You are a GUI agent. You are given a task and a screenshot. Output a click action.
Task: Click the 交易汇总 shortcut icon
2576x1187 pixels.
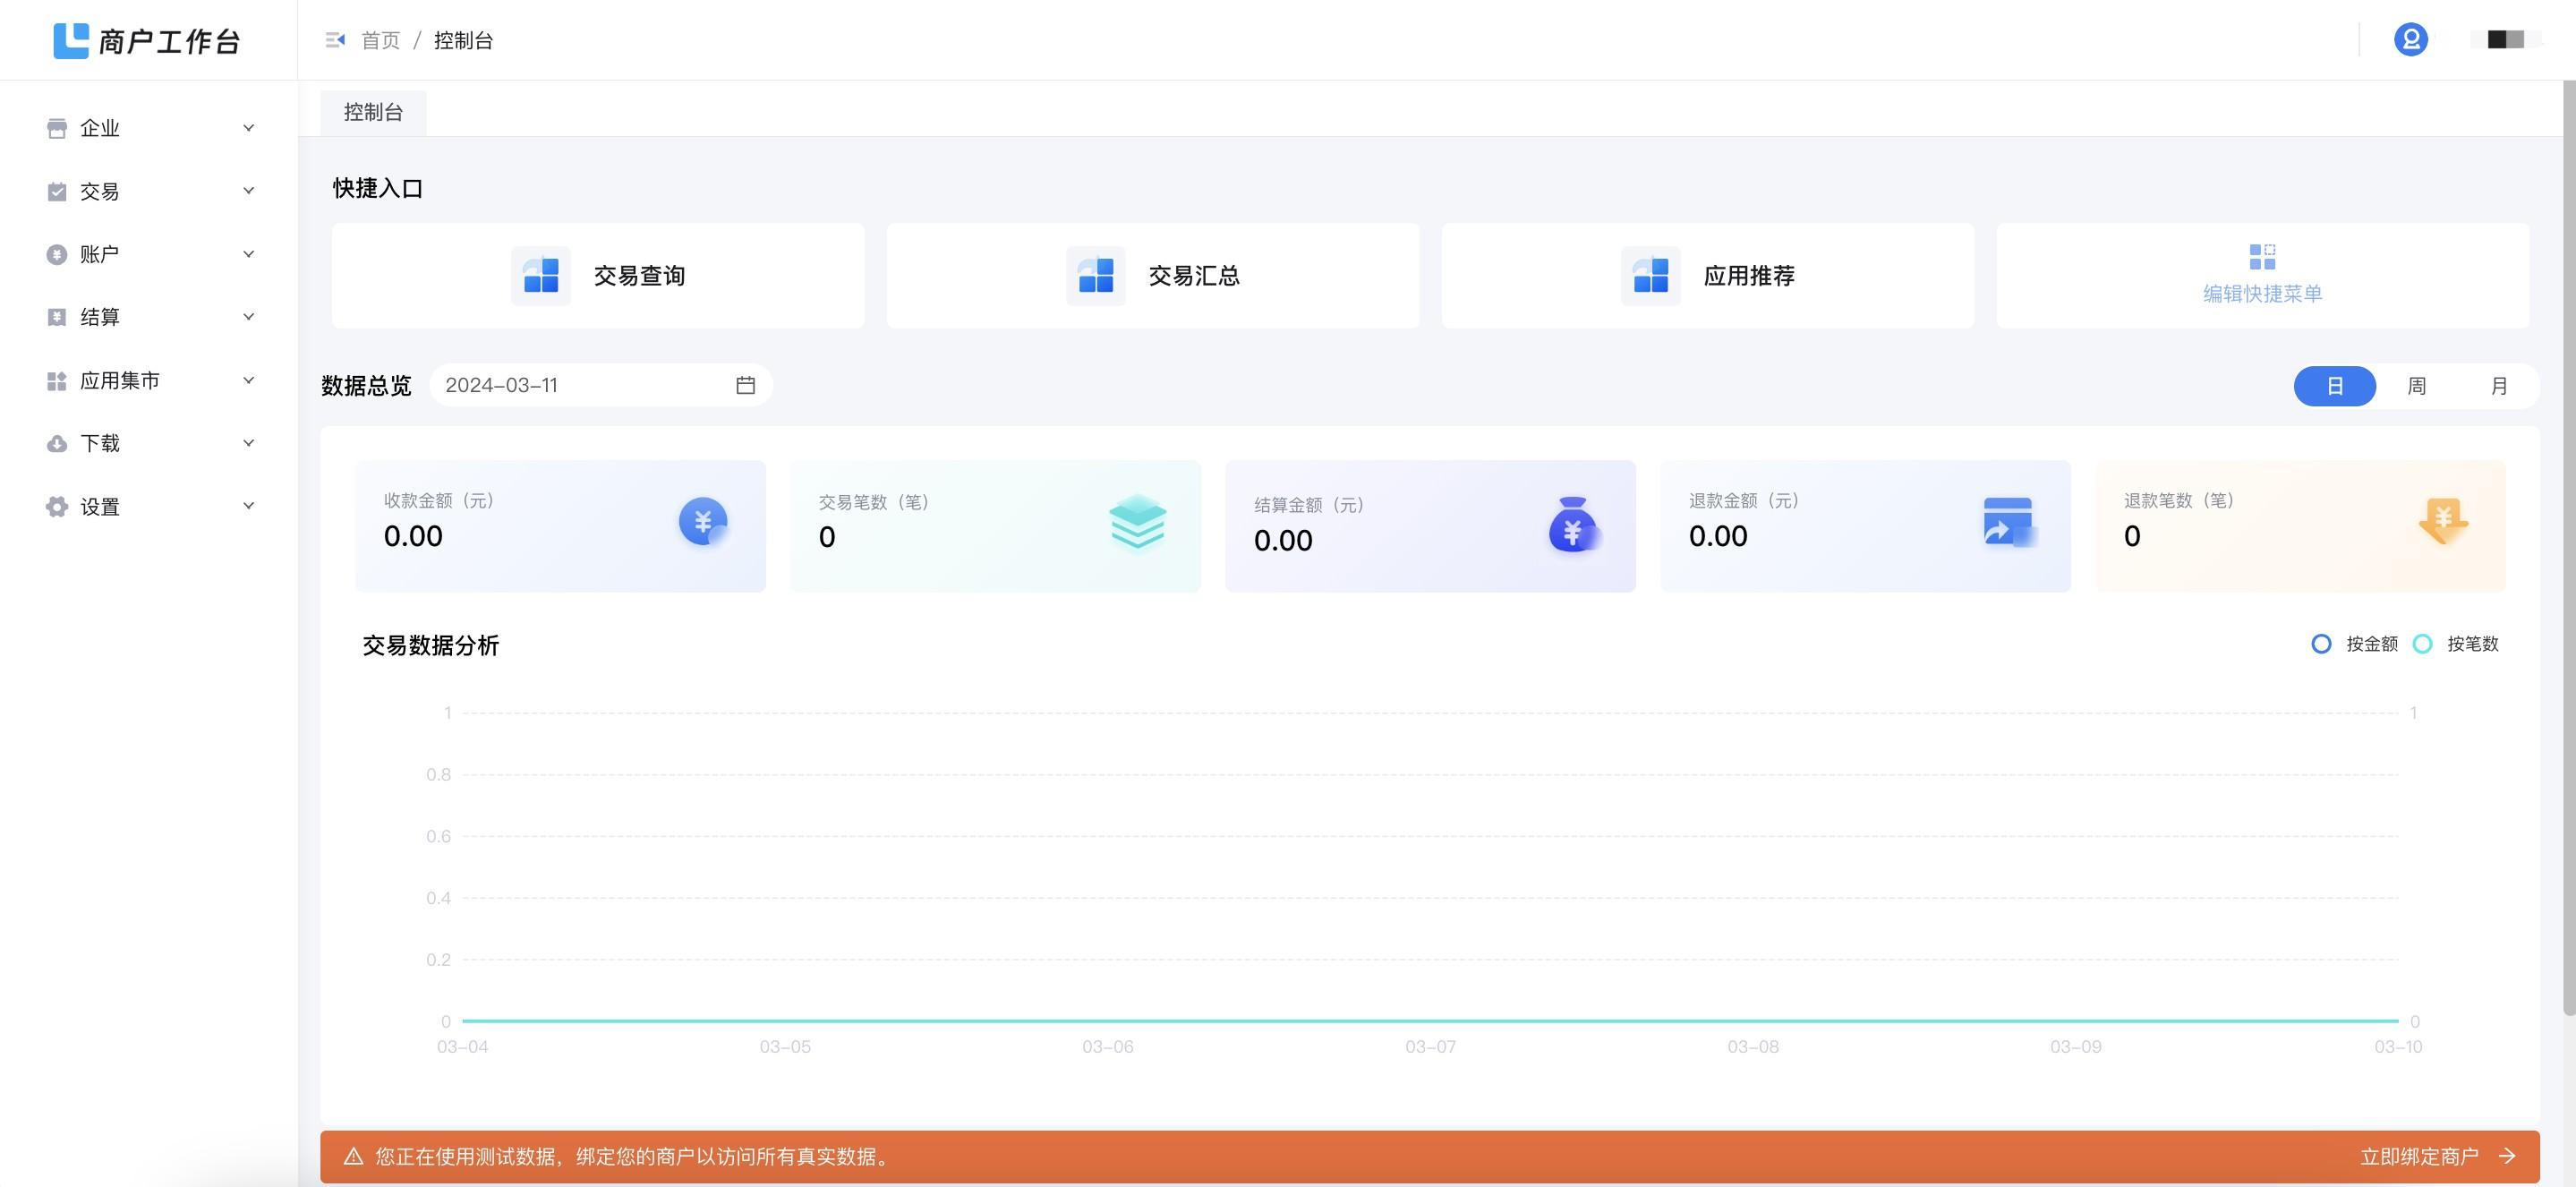(x=1095, y=275)
